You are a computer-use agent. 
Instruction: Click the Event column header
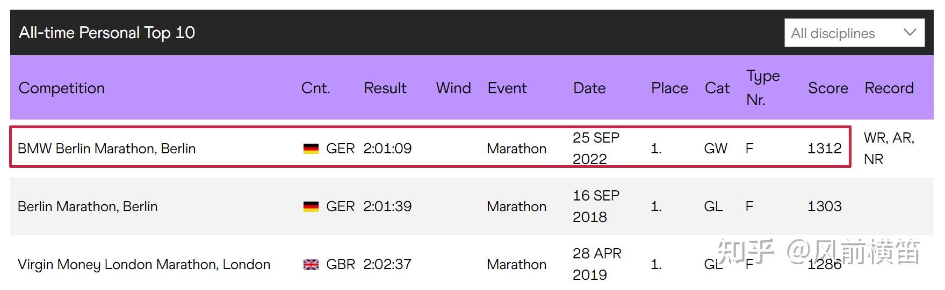pos(507,88)
